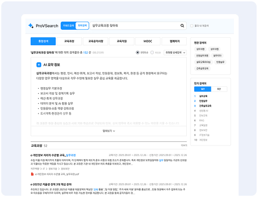This screenshot has width=258, height=197.
Task: Click the 실무리더 related keyword tag
Action: pyautogui.click(x=217, y=56)
